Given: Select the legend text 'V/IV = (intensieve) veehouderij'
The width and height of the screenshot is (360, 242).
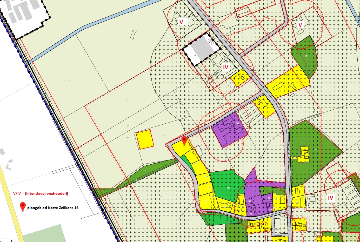Looking at the screenshot, I should pyautogui.click(x=41, y=193).
